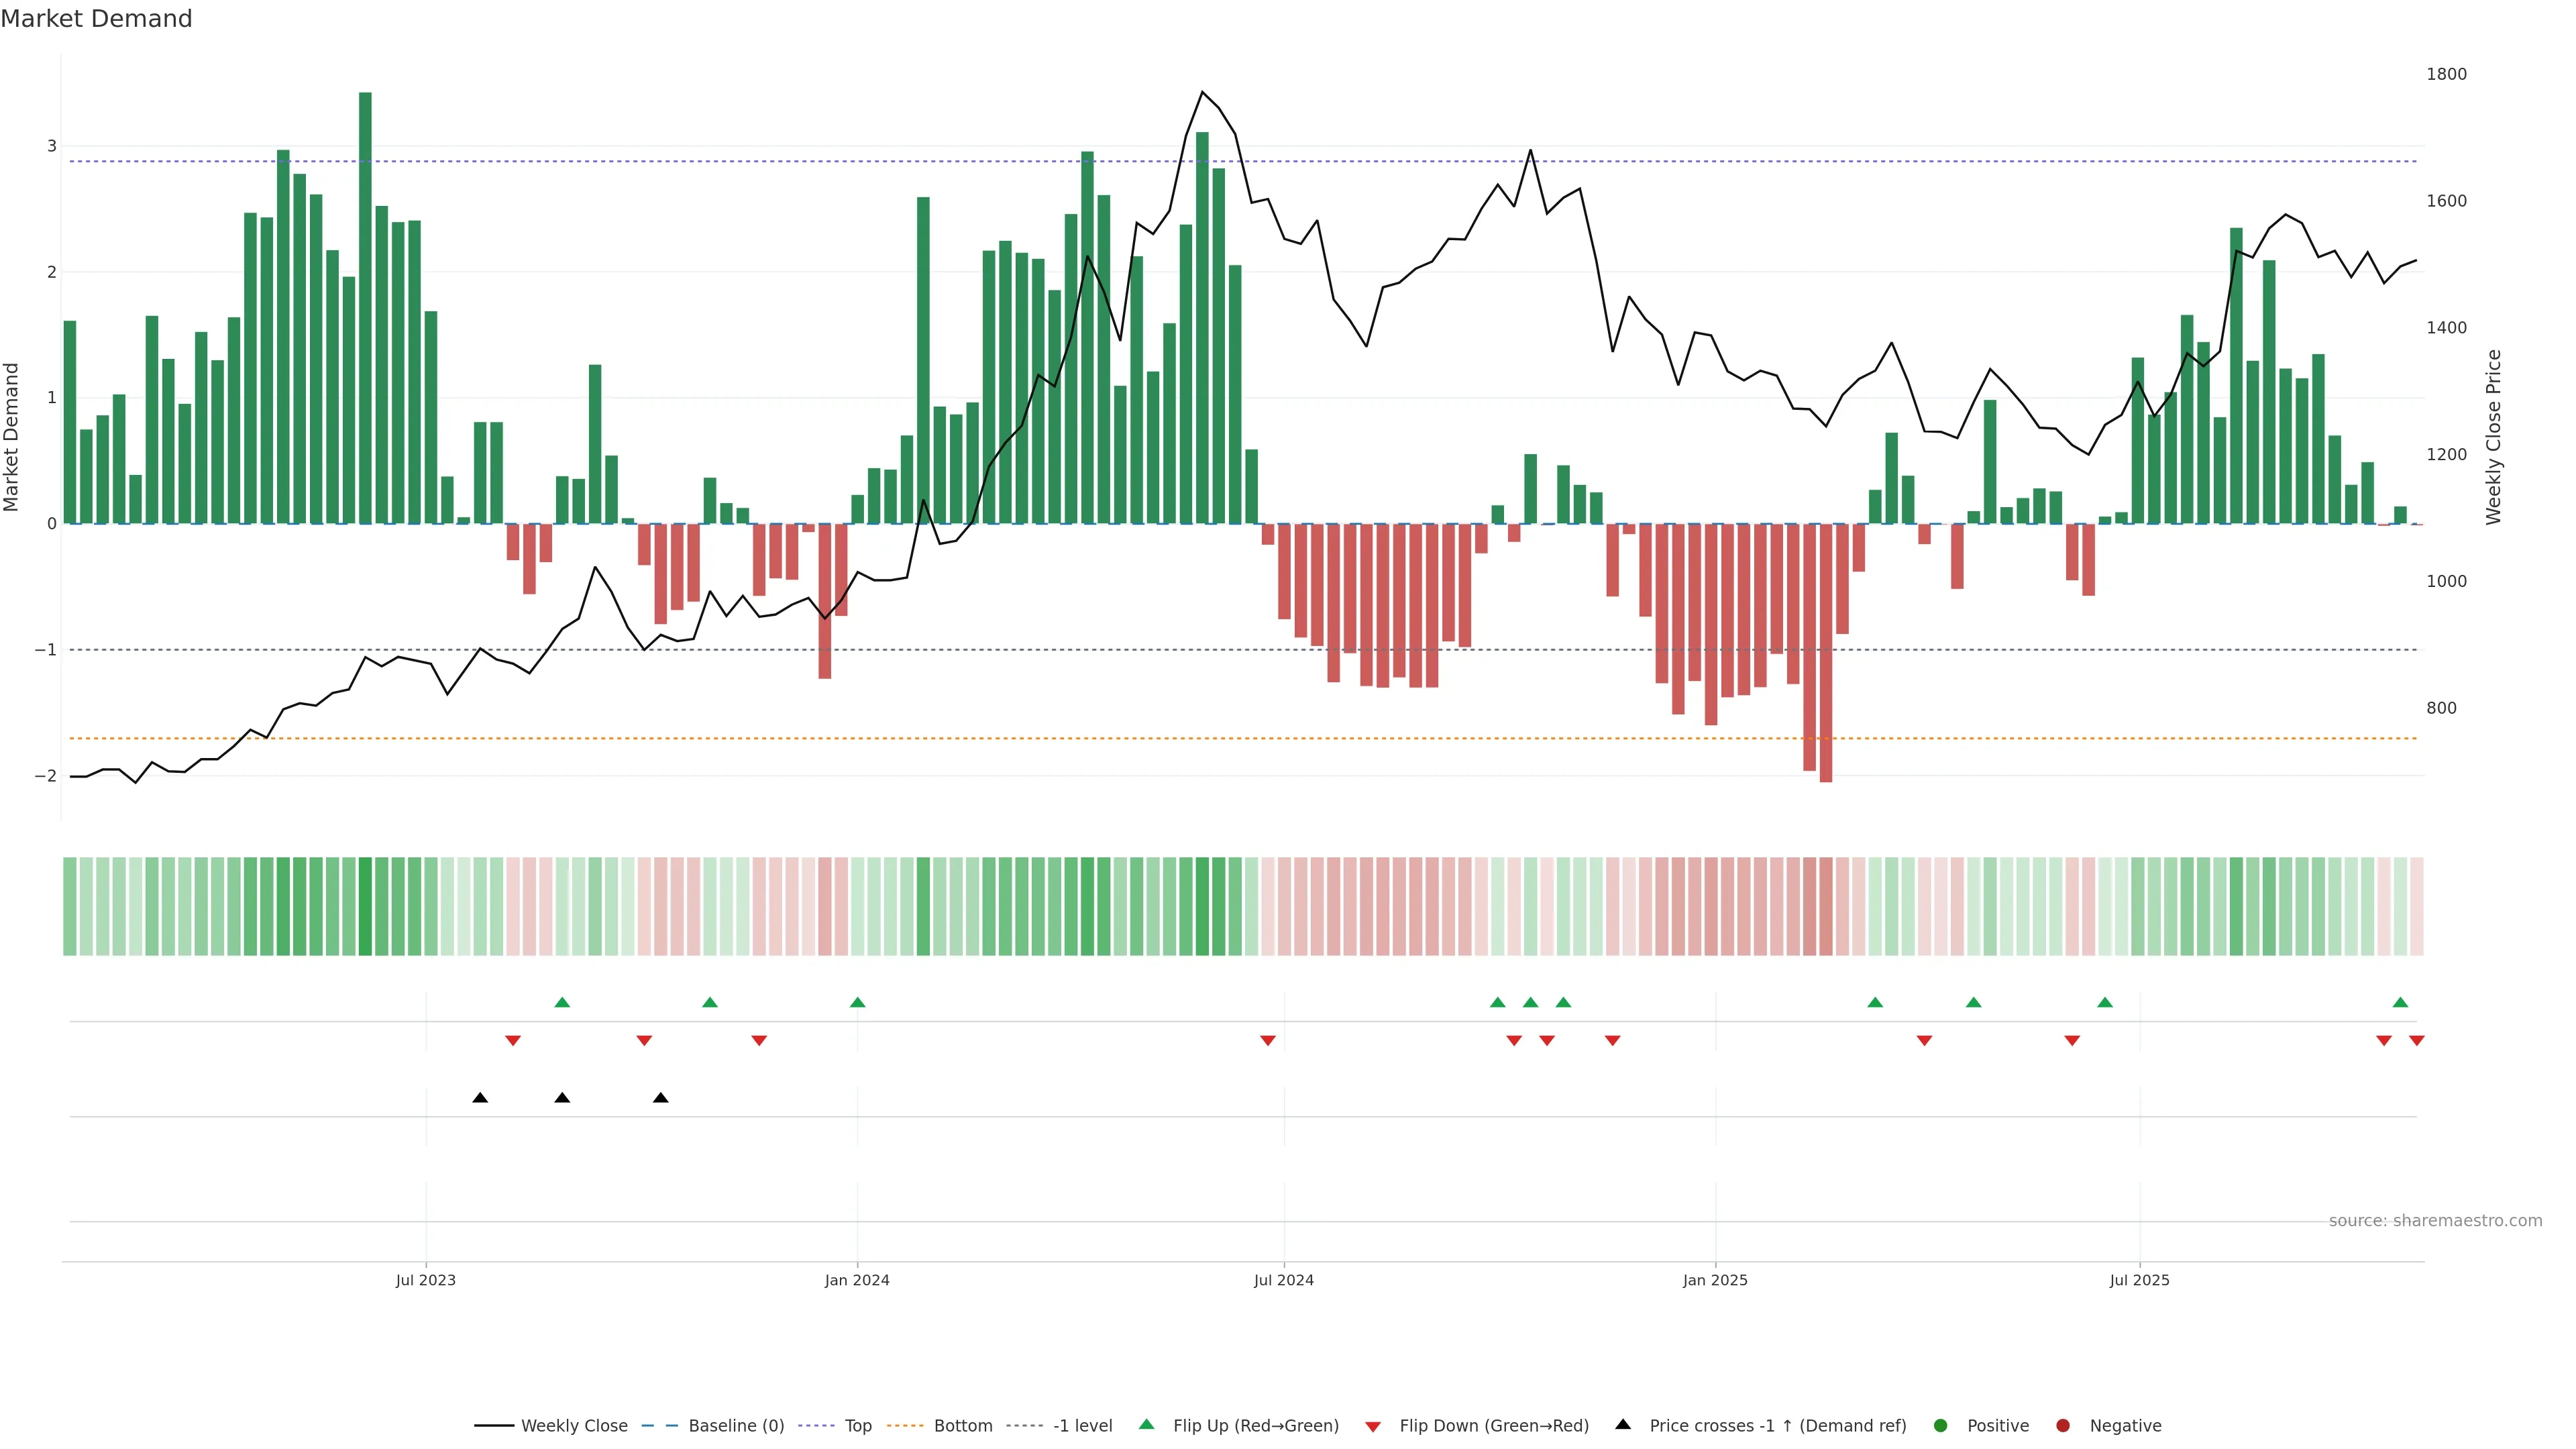This screenshot has height=1449, width=2576.
Task: Click the Jan 2024 x-axis label
Action: 857,1280
